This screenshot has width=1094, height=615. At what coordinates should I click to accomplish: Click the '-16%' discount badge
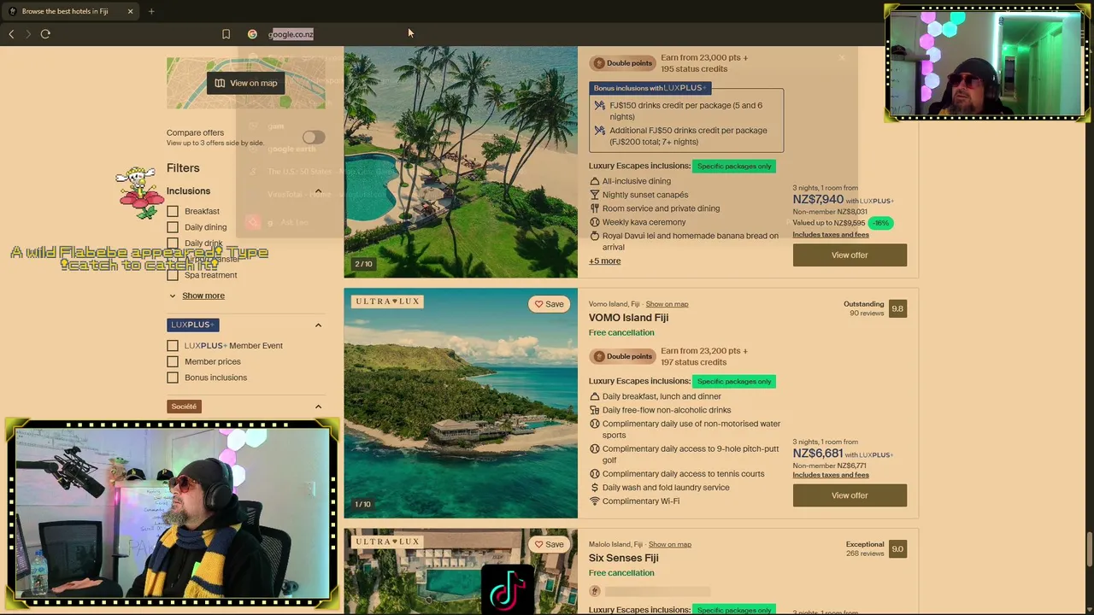point(880,223)
